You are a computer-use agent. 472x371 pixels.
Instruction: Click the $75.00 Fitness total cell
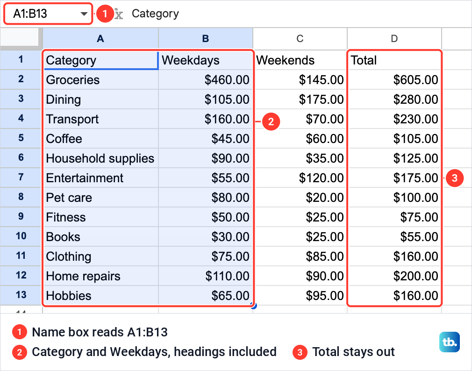point(394,217)
